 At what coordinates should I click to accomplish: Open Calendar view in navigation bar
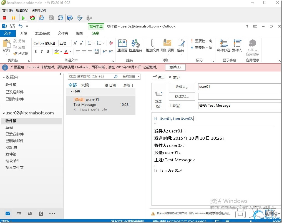[x=19, y=214]
